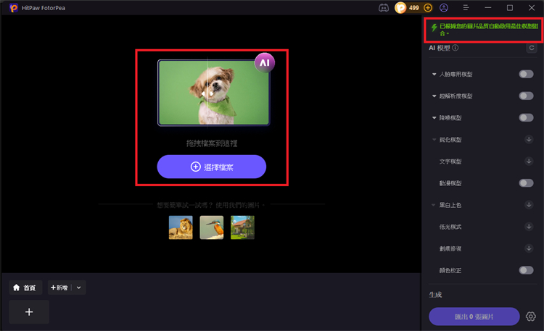Click the 低光模式 label

[450, 227]
